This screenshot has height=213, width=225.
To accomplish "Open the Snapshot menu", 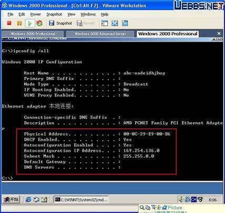I will click(54, 14).
